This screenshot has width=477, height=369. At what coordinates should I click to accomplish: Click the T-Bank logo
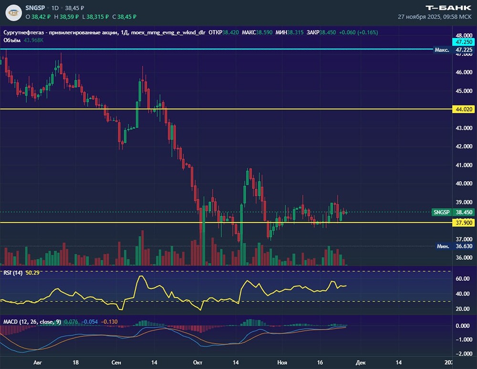pos(448,7)
